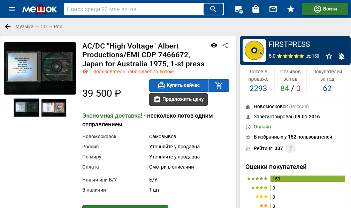The width and height of the screenshot is (351, 208).
Task: Open the hamburger main menu
Action: coord(12,9)
